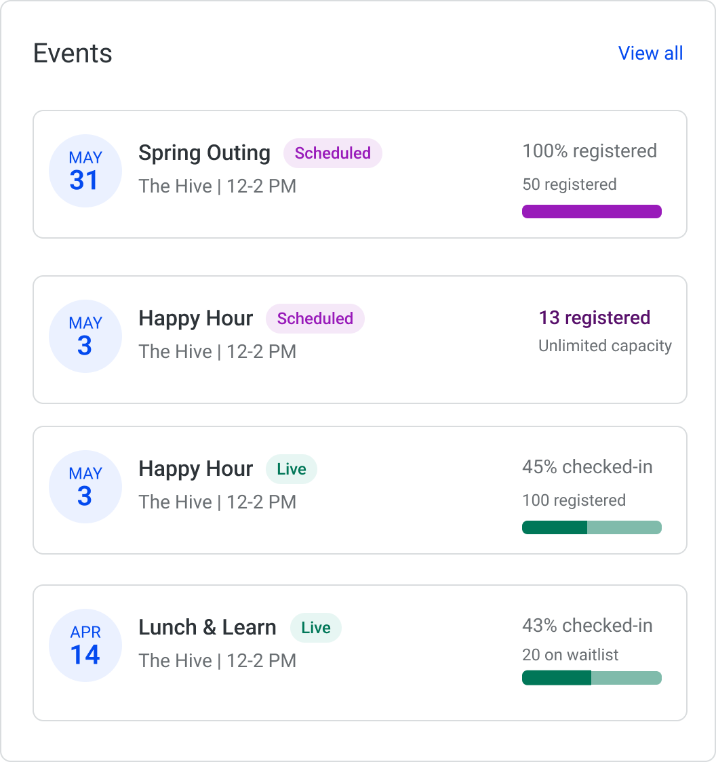Click the 13 registered count text
The width and height of the screenshot is (716, 762).
coord(594,318)
